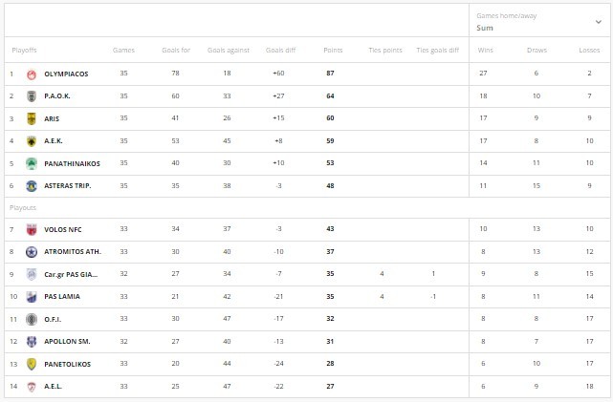Sort table by Points column header

(x=334, y=50)
